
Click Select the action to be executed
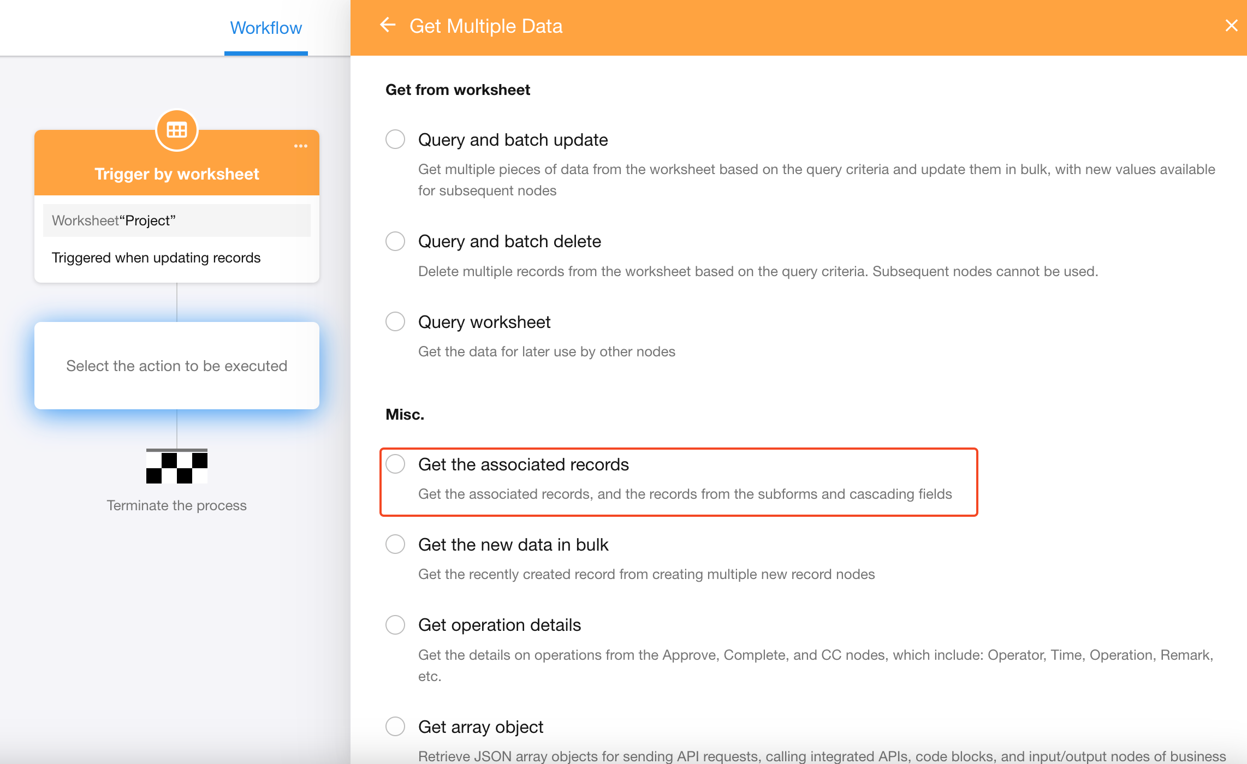pos(176,366)
